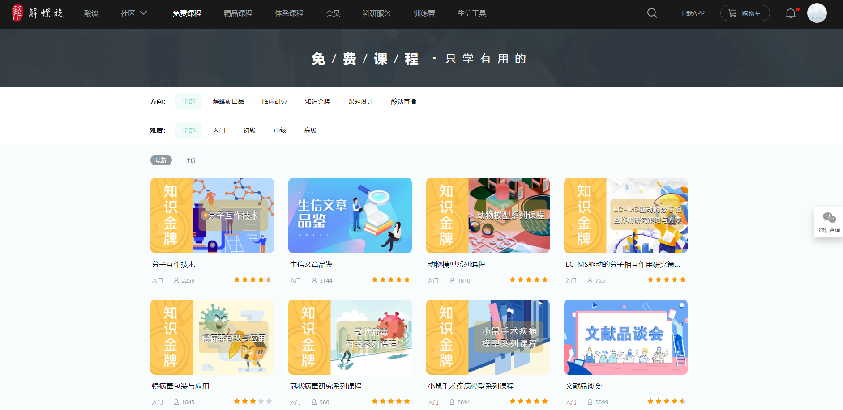Open the 生信文章品鉴 course thumbnail
This screenshot has height=410, width=843.
350,216
